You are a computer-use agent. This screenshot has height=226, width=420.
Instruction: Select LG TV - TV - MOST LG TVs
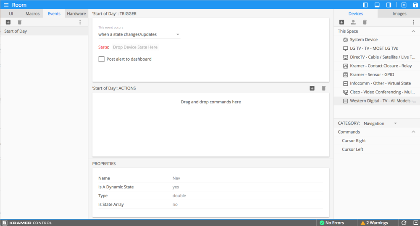pyautogui.click(x=377, y=48)
